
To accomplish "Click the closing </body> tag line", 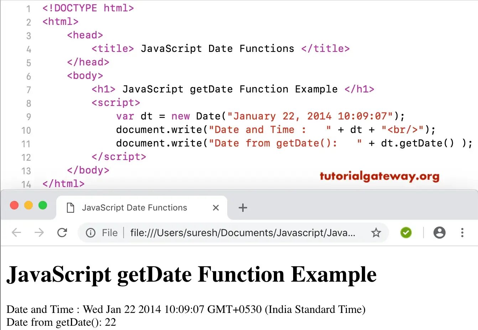I will (x=88, y=170).
